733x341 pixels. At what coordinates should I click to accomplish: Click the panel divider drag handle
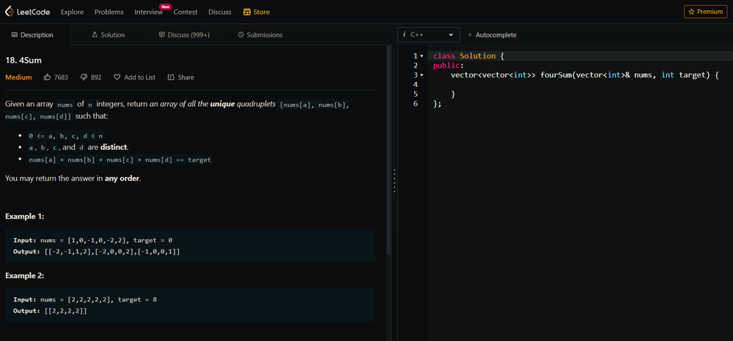click(x=394, y=181)
